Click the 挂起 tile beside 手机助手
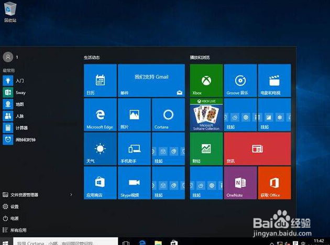330x245 pixels. (x=168, y=149)
